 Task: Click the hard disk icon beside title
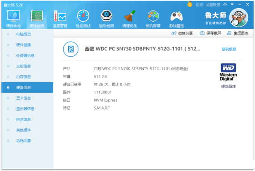(x=71, y=49)
